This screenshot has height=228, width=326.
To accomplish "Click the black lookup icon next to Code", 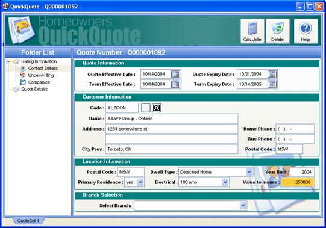I will click(156, 108).
